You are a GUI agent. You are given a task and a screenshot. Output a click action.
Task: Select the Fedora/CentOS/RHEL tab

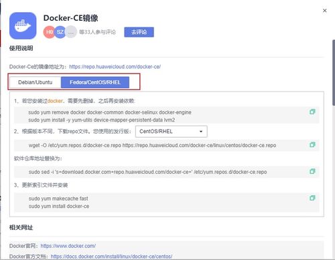point(95,82)
